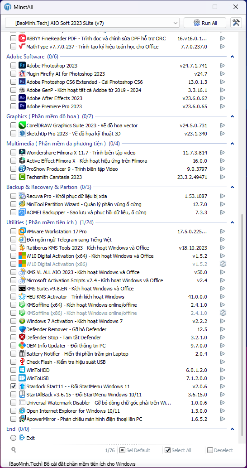247x468 pixels.
Task: Click the Select All button
Action: (x=178, y=450)
